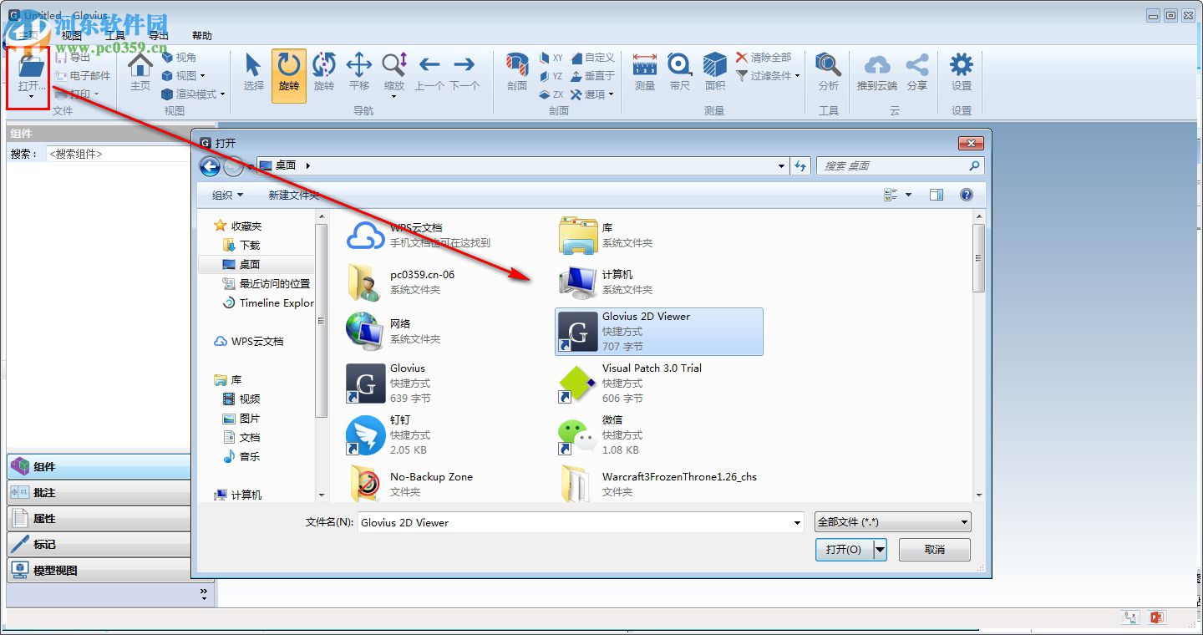Go back with the dialog's back arrow
The height and width of the screenshot is (635, 1203).
[x=210, y=166]
